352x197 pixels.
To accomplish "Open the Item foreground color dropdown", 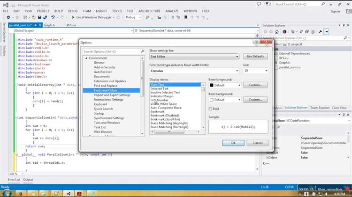I will tap(225, 85).
